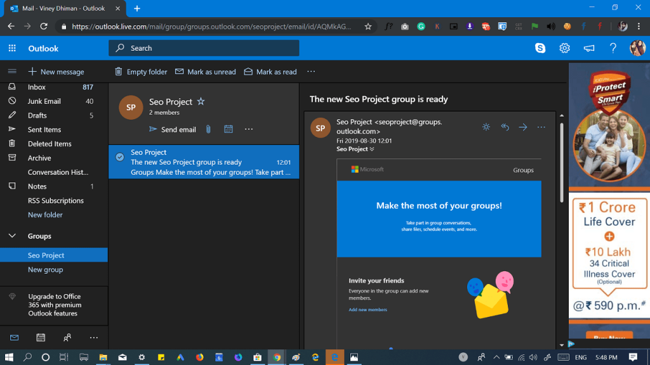Click New message button
The image size is (650, 365).
coord(56,72)
